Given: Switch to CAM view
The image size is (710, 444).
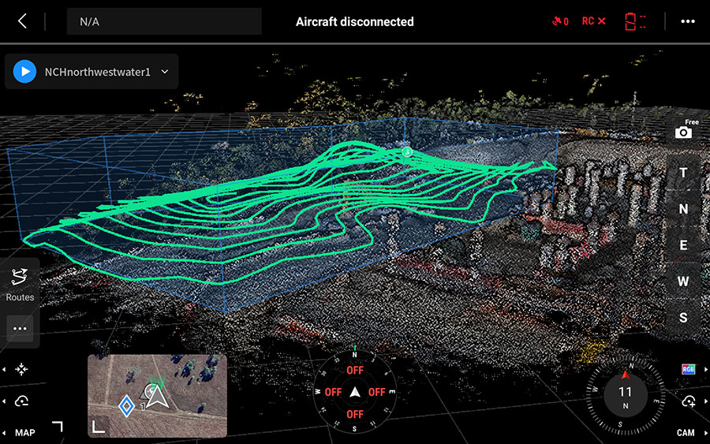Looking at the screenshot, I should pyautogui.click(x=686, y=433).
